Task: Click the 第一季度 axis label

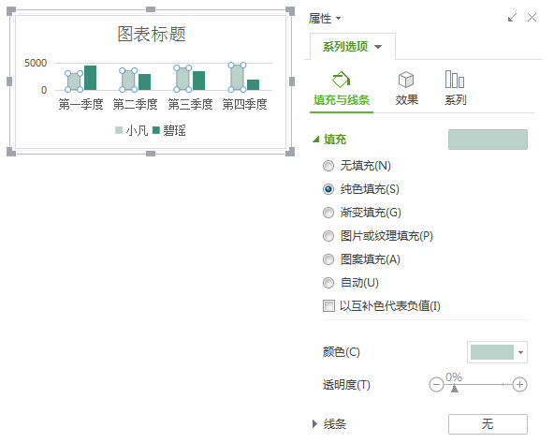Action: pyautogui.click(x=80, y=104)
